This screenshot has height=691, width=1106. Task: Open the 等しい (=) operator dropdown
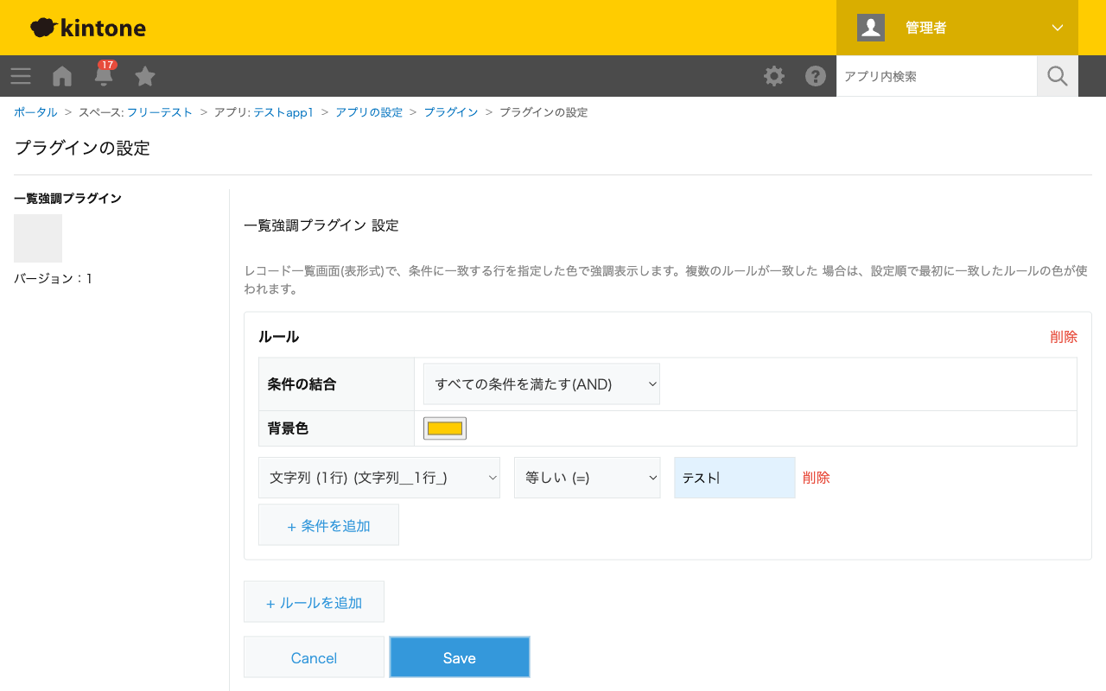click(x=588, y=478)
